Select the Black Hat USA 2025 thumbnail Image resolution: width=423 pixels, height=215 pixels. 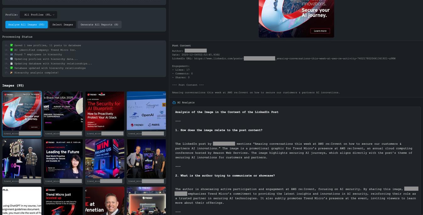(x=63, y=113)
